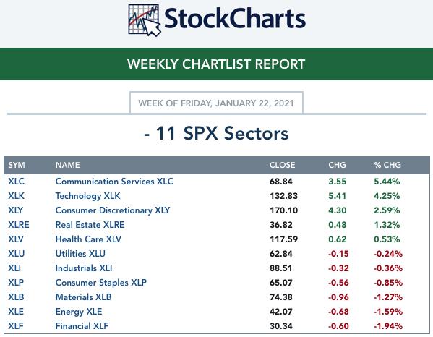Click the XLY symbol
The height and width of the screenshot is (337, 433).
tap(15, 210)
